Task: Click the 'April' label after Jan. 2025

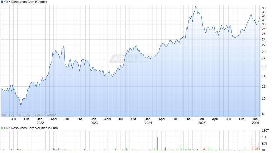Action: click(215, 119)
